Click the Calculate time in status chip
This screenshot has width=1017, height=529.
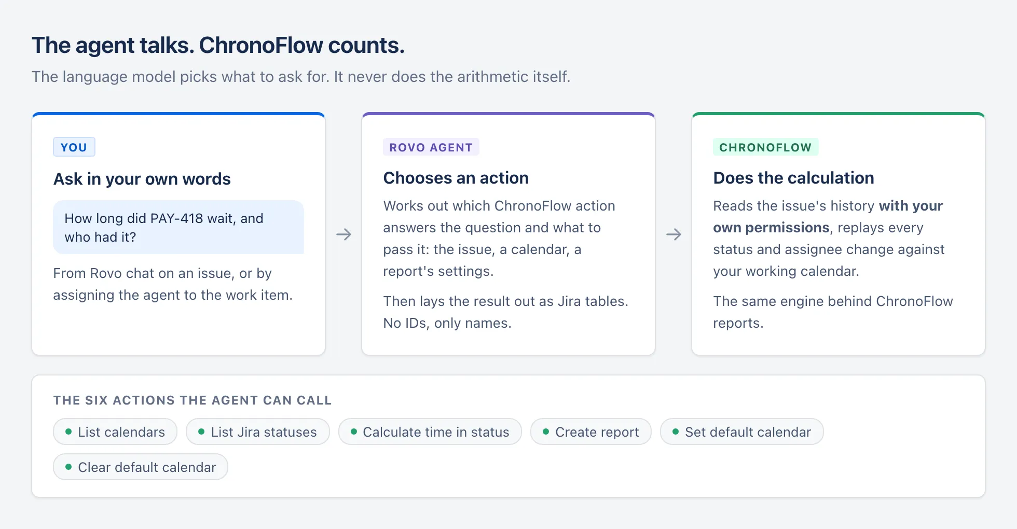tap(430, 431)
